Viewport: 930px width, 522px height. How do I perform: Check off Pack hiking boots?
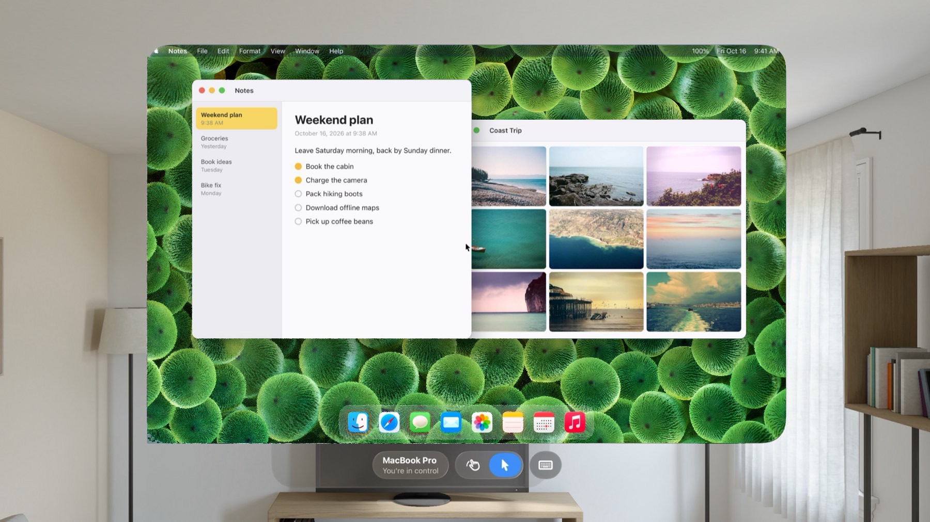[x=298, y=194]
